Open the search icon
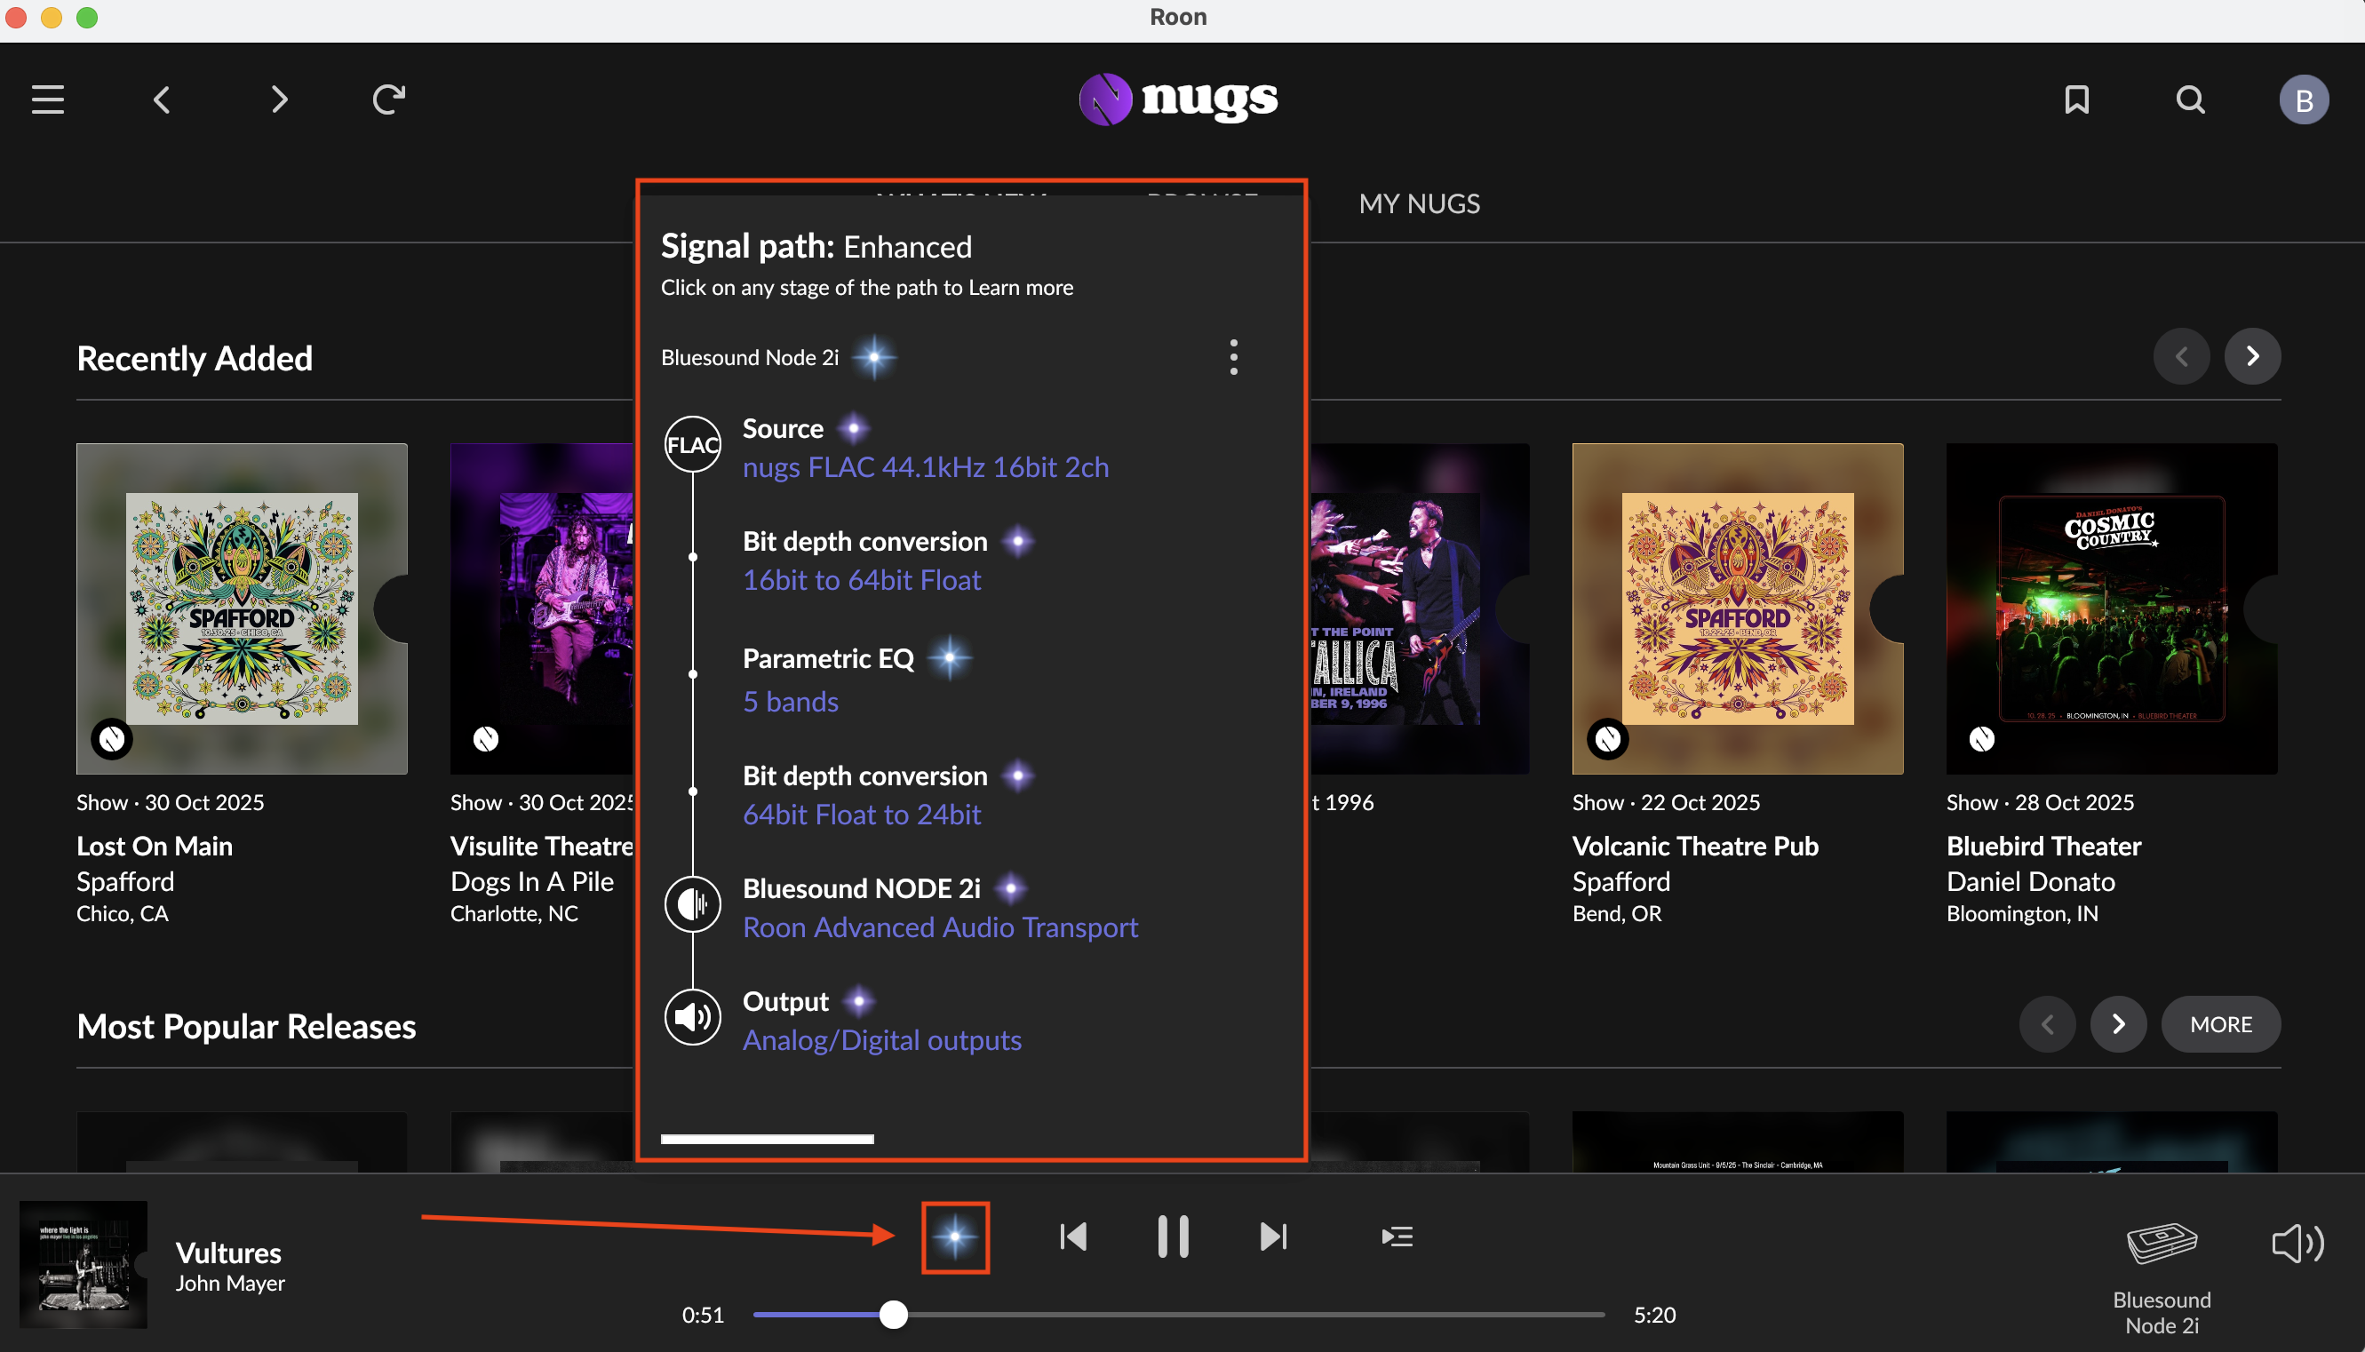Image resolution: width=2365 pixels, height=1352 pixels. [2189, 99]
